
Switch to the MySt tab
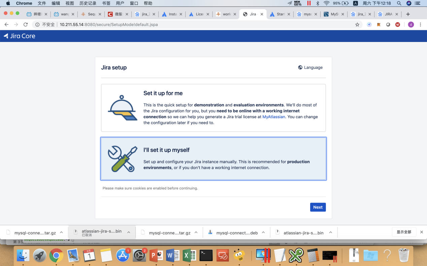(x=333, y=14)
